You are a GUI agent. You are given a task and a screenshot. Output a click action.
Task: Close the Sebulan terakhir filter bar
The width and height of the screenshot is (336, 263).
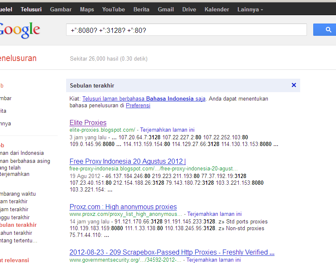294,85
